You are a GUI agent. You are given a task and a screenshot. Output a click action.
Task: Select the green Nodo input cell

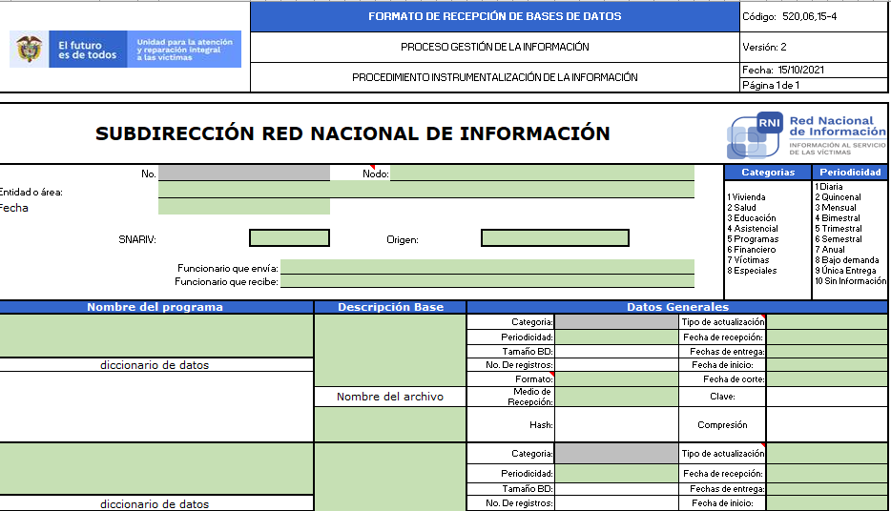[x=542, y=174]
